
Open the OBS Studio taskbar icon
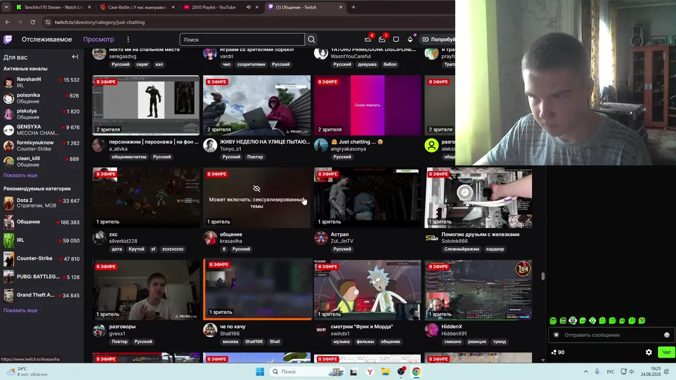point(401,372)
